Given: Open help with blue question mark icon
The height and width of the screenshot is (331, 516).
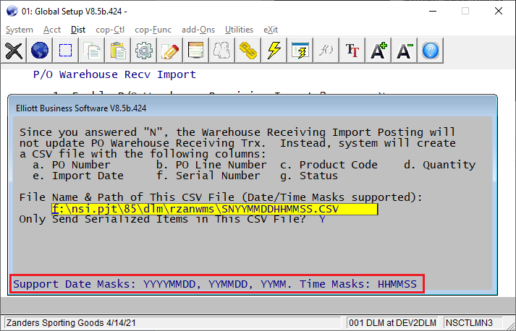Looking at the screenshot, I should 430,51.
